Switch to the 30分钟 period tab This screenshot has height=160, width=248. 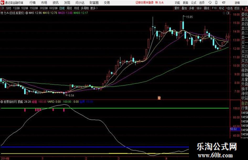tap(44, 8)
